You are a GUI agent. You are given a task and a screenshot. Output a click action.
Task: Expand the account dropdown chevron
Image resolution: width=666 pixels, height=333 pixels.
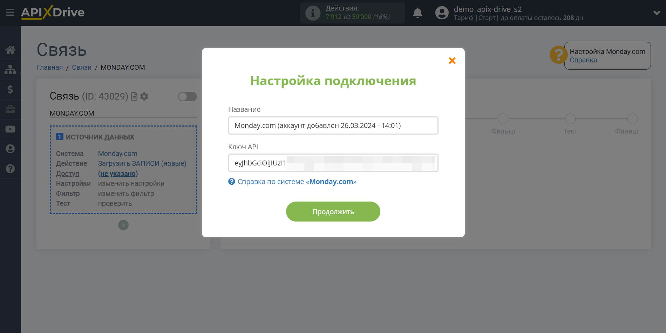tap(657, 13)
